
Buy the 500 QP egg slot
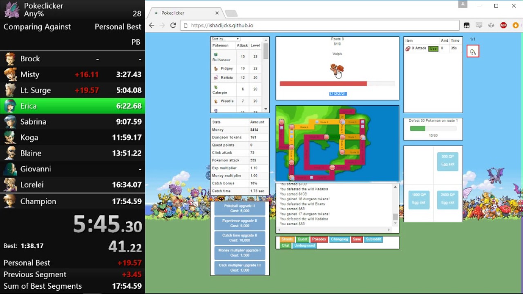coord(448,161)
